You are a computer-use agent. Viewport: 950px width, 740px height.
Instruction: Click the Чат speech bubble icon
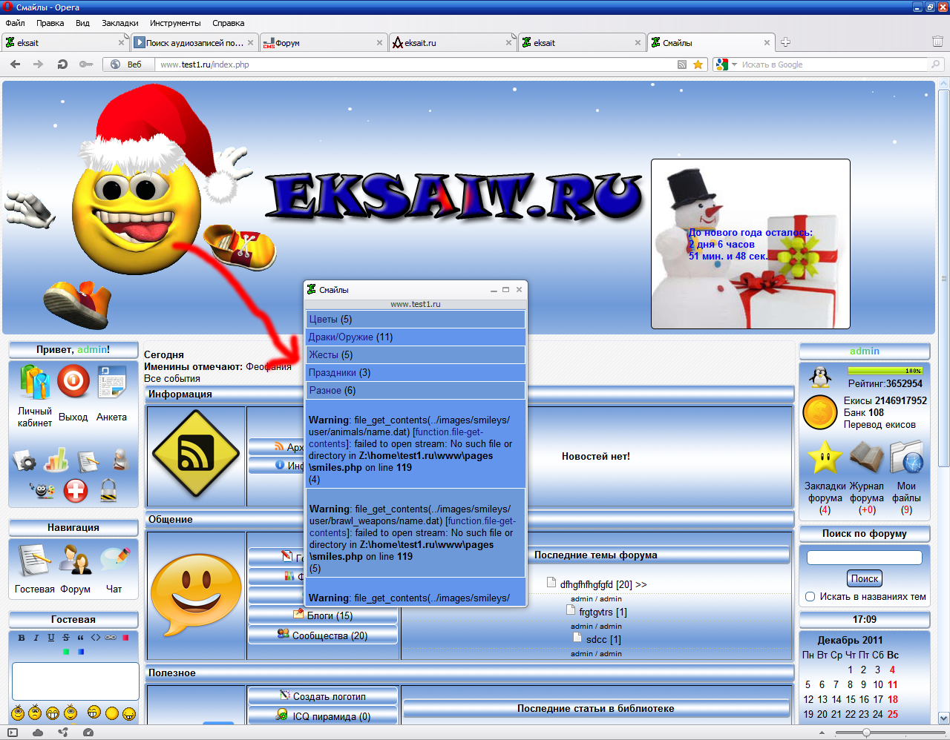[114, 561]
